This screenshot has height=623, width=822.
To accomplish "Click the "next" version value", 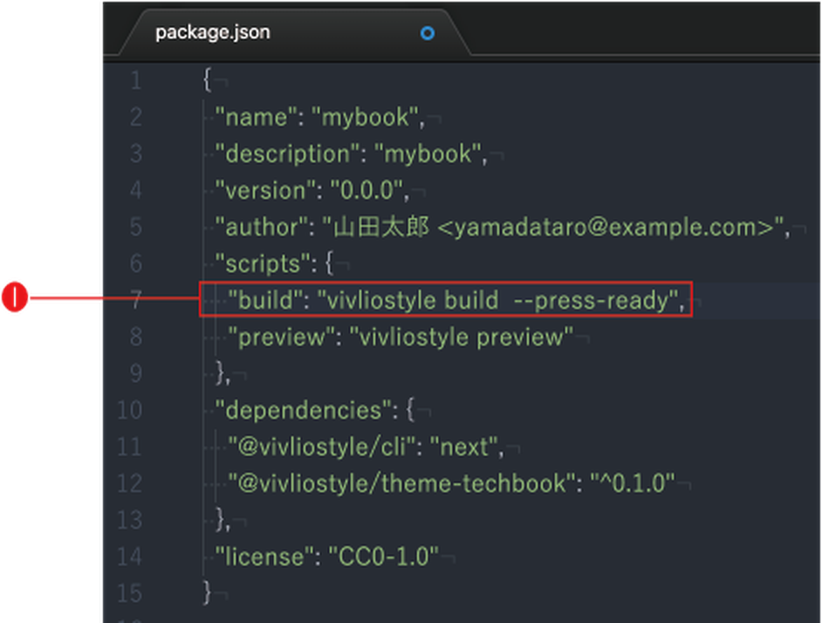I will pyautogui.click(x=463, y=447).
